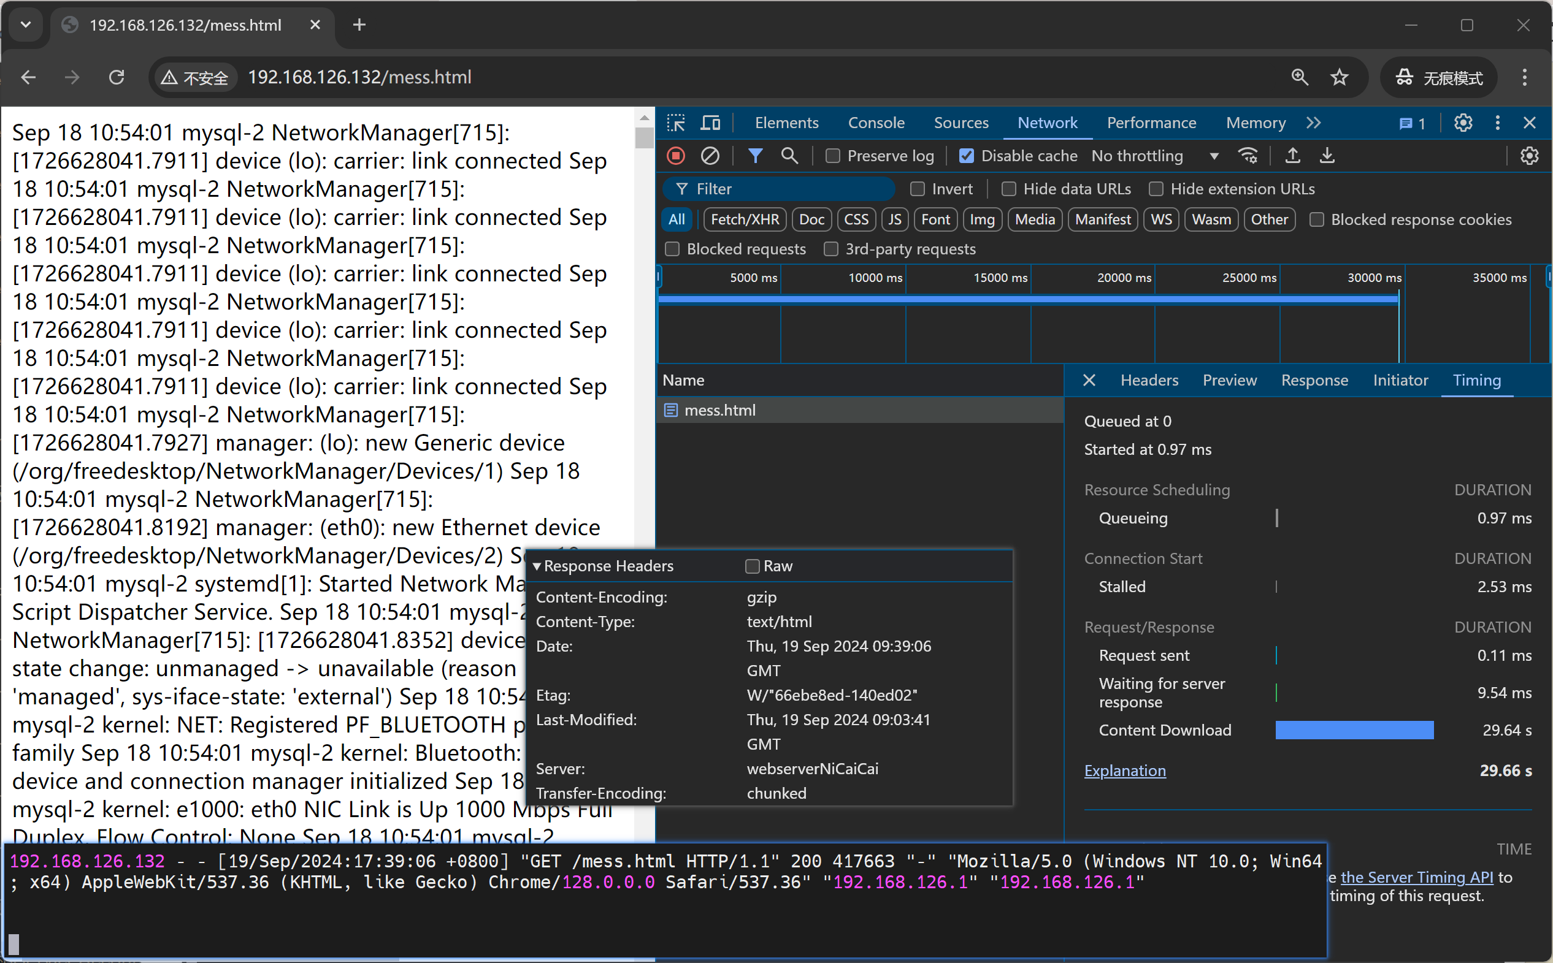Open the Response tab for mess.html
The width and height of the screenshot is (1553, 963).
[1314, 380]
